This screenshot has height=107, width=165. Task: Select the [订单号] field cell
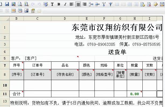[x=38, y=75]
